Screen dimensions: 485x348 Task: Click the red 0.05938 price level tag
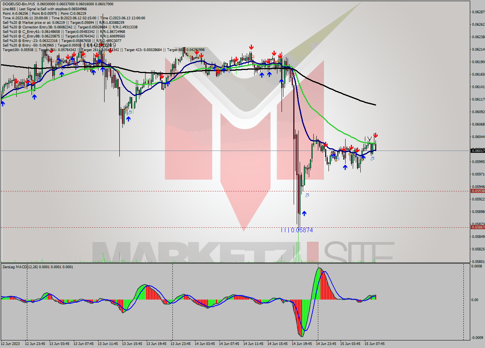[x=477, y=191]
